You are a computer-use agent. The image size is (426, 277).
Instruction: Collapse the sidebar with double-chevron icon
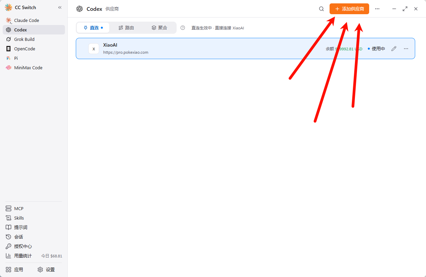tap(60, 7)
